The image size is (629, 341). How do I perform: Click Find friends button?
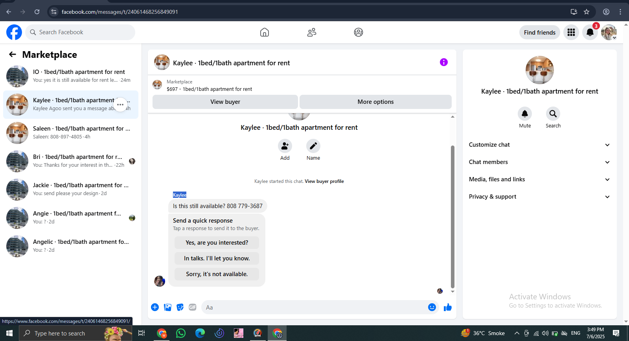point(540,32)
